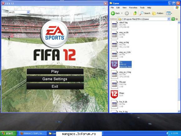Image resolution: width=181 pixels, height=136 pixels.
Task: Click the file name text data7.big
Action: click(123, 22)
